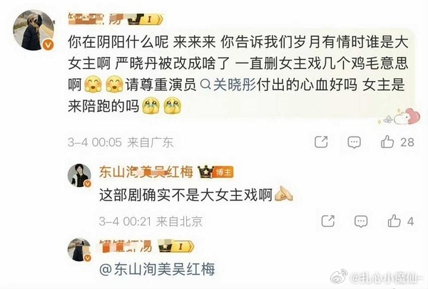Viewport: 428px width, 289px height.
Task: Tap the crown badge beside 东山洵美吴红梅
Action: point(205,172)
